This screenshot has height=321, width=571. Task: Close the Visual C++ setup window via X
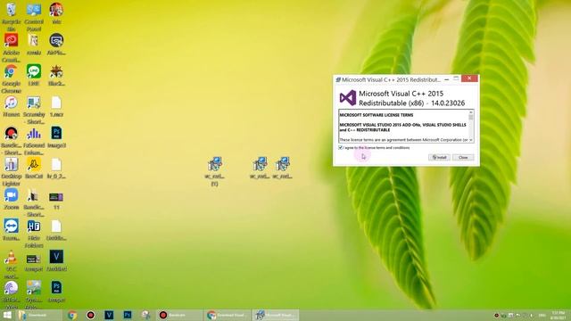pos(469,78)
